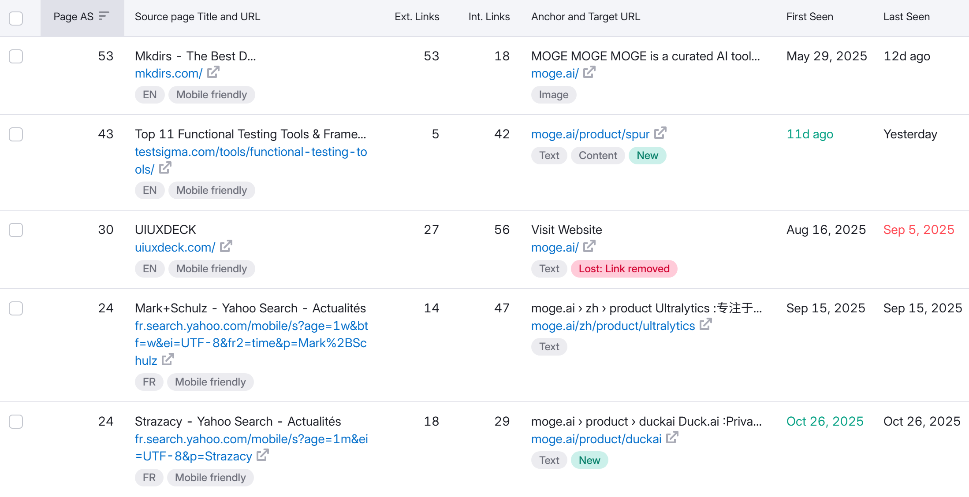Open external link icon after uiuxdeck.com/
969x497 pixels.
pos(226,246)
